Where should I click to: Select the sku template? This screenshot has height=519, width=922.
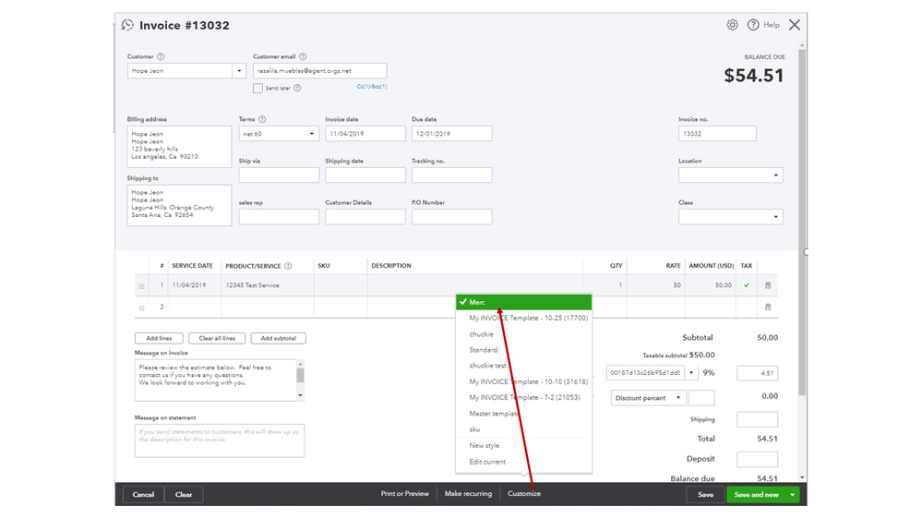tap(474, 429)
